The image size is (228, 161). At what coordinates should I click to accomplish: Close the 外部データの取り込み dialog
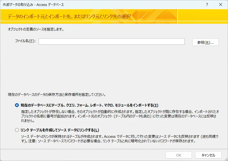coord(220,5)
